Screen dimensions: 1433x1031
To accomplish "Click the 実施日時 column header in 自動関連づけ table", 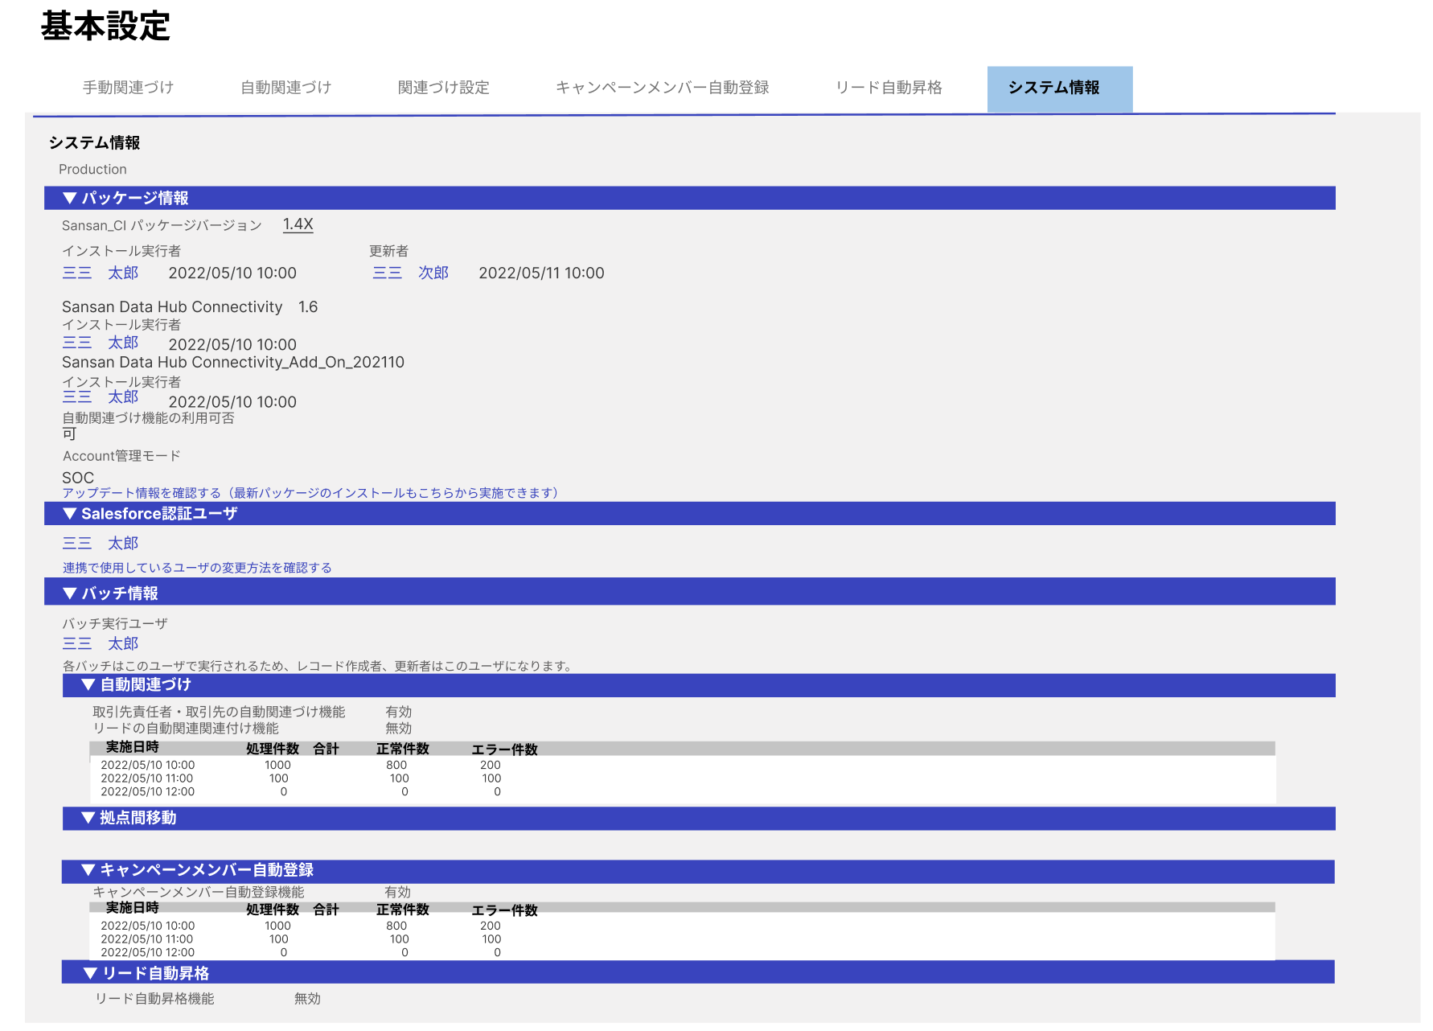I will tap(132, 748).
